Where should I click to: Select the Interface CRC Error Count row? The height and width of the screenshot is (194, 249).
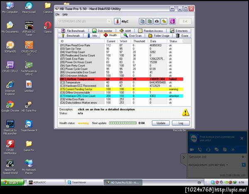coord(122,96)
